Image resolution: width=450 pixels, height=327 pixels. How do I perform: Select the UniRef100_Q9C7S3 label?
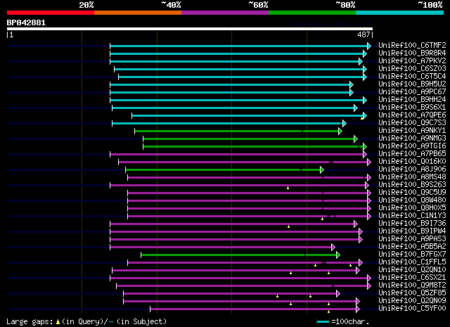click(412, 123)
